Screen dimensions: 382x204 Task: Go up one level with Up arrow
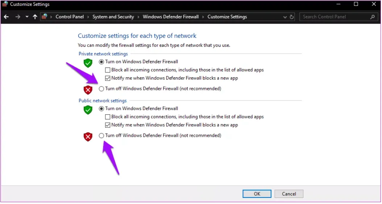35,17
